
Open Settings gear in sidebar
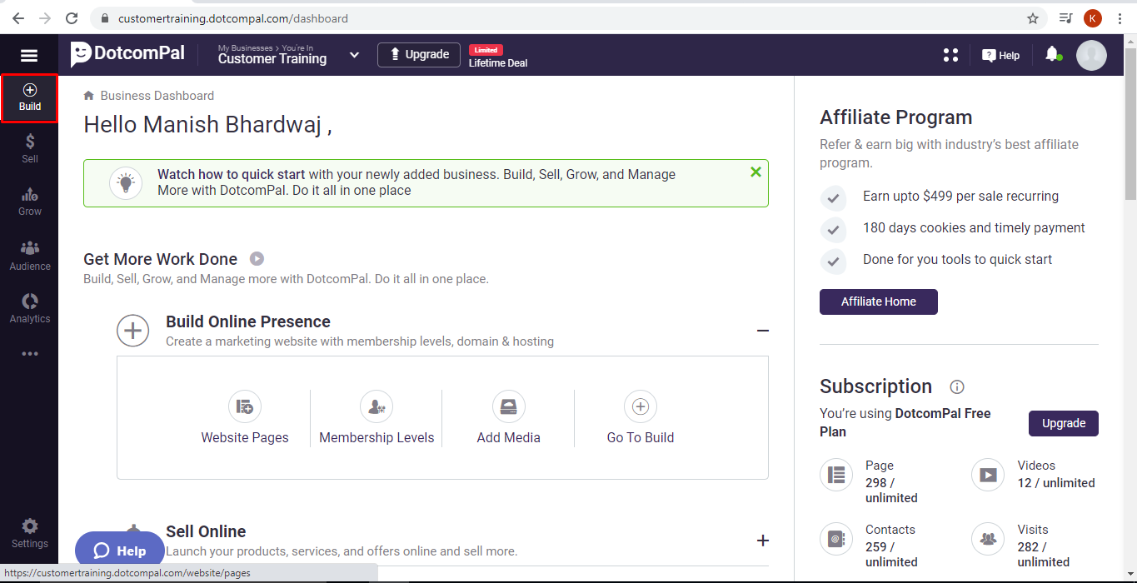[30, 533]
